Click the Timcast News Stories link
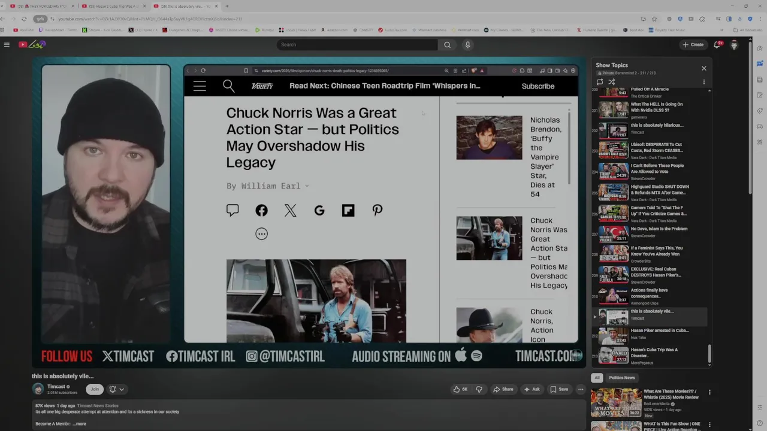The height and width of the screenshot is (431, 767). 98,406
